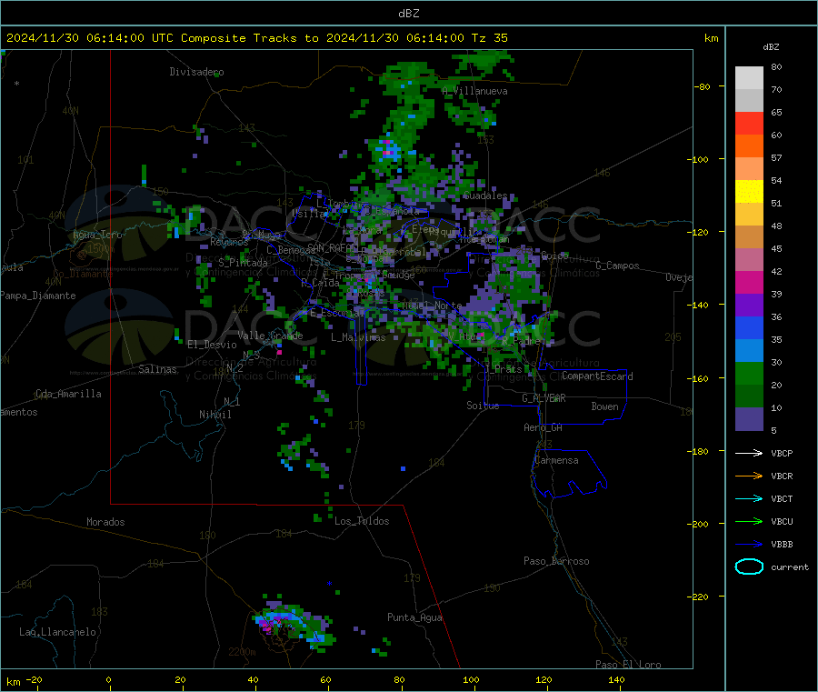
Task: Click the 'Cda_Amarilla' map label
Action: (68, 394)
